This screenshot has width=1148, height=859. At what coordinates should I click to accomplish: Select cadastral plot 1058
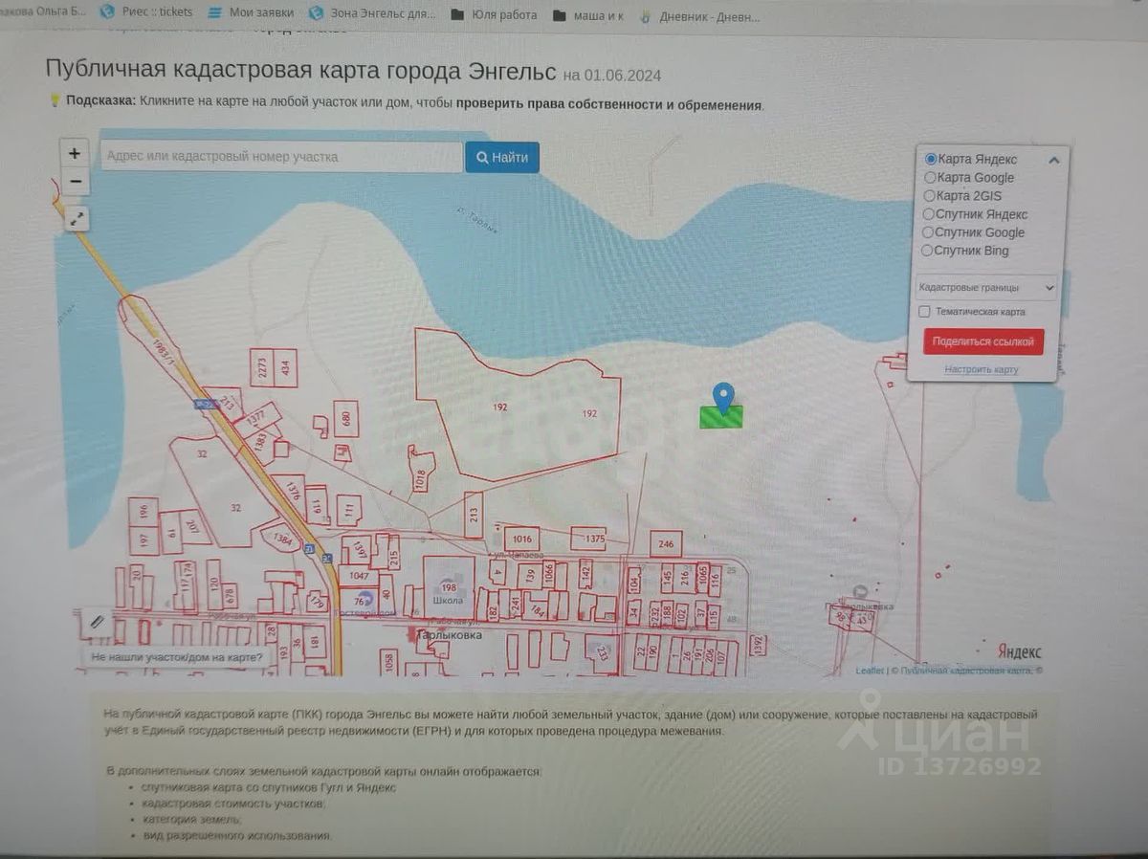387,661
